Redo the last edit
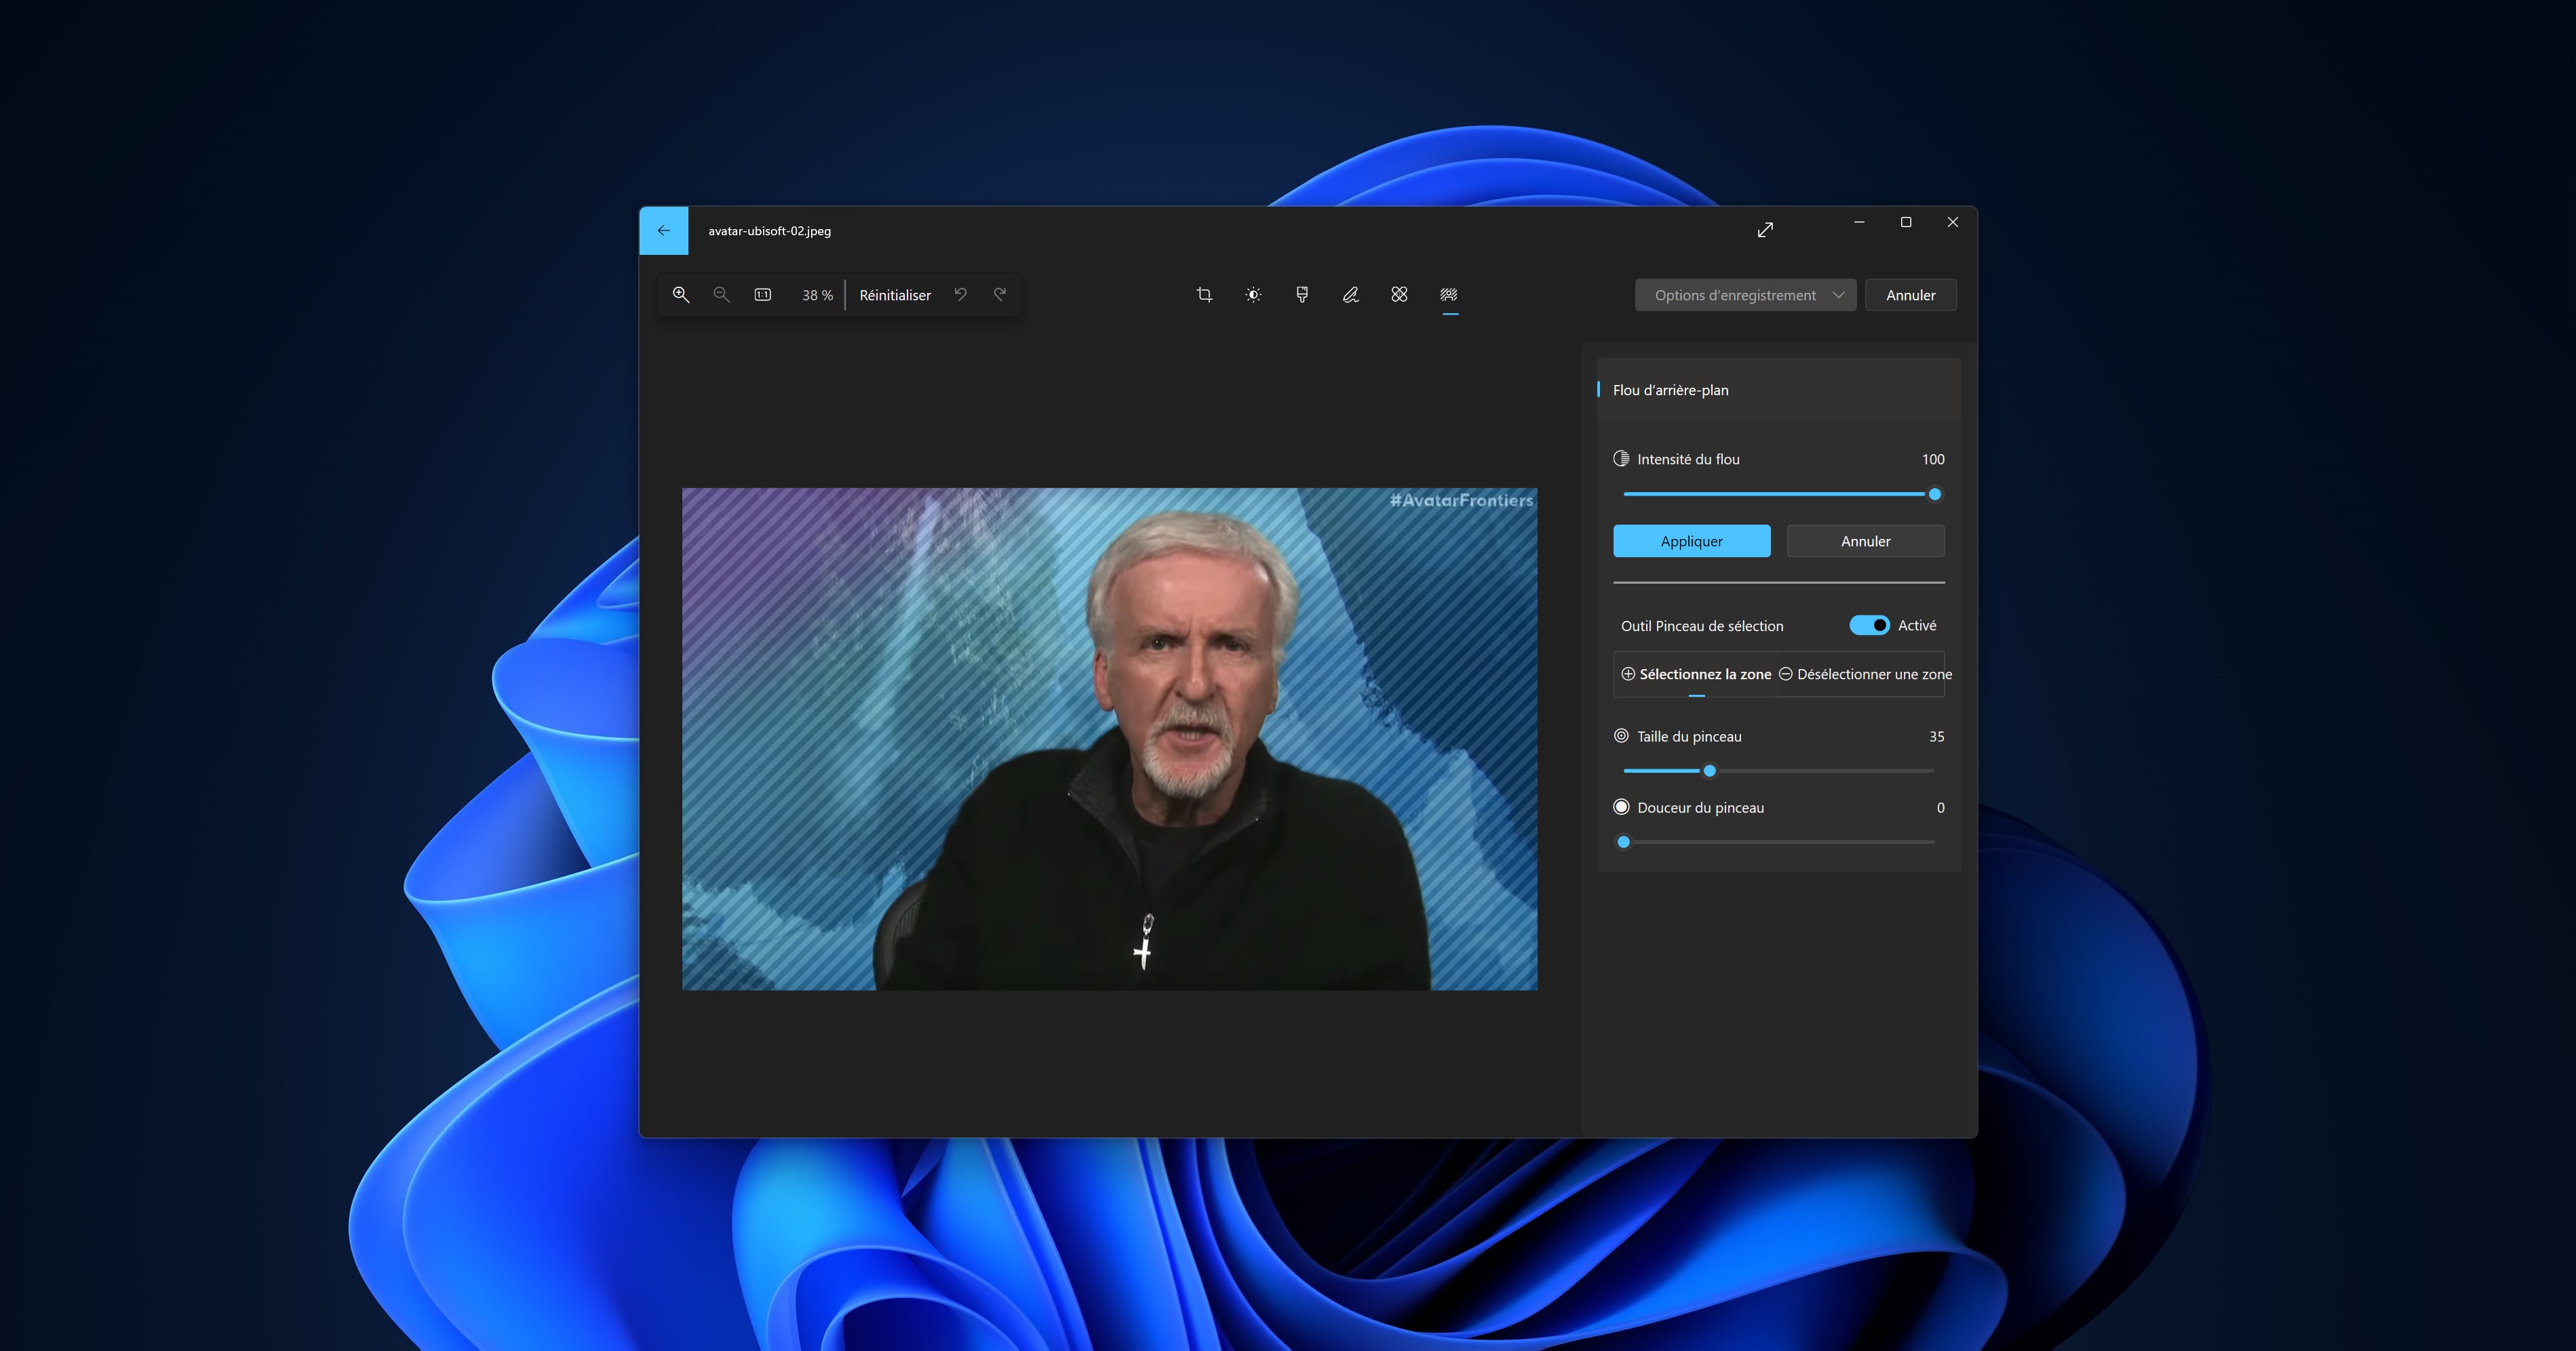 999,294
